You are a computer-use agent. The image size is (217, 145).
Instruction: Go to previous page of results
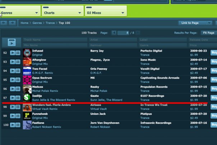click(x=114, y=33)
